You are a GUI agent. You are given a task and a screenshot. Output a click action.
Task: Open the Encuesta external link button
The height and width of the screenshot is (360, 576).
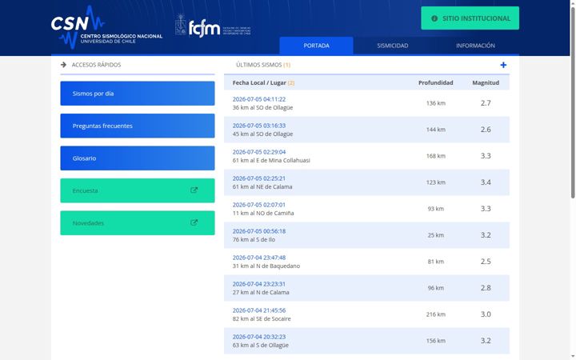(138, 190)
